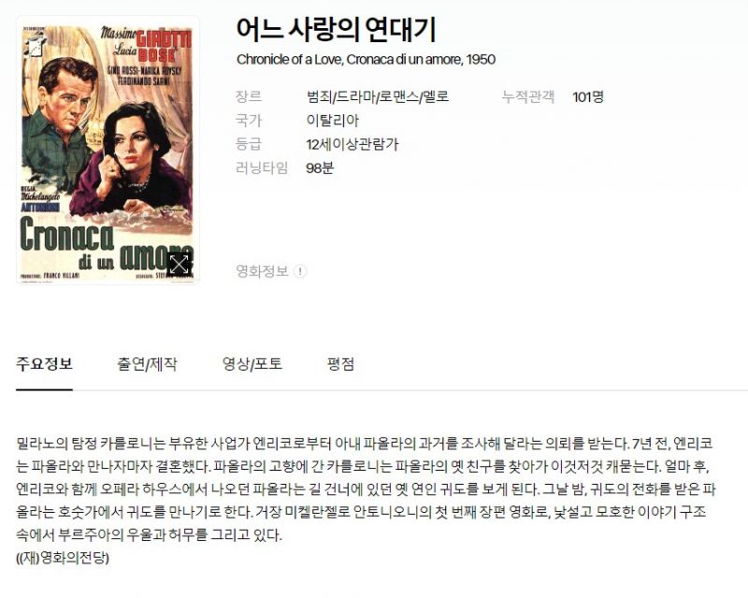This screenshot has width=748, height=598.
Task: Click the 영화정보 label
Action: (263, 271)
